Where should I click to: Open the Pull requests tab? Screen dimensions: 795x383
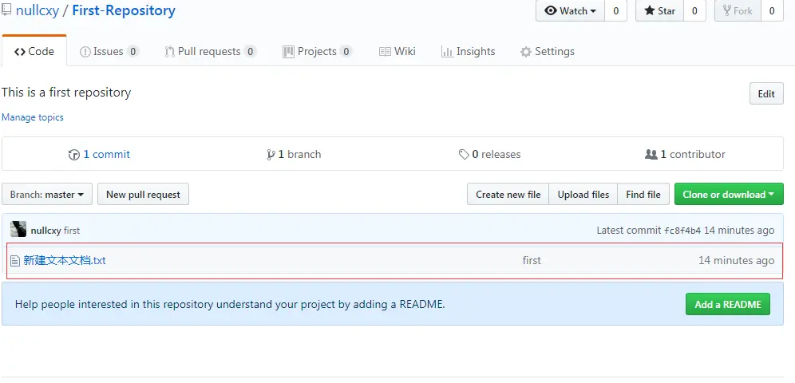(211, 51)
